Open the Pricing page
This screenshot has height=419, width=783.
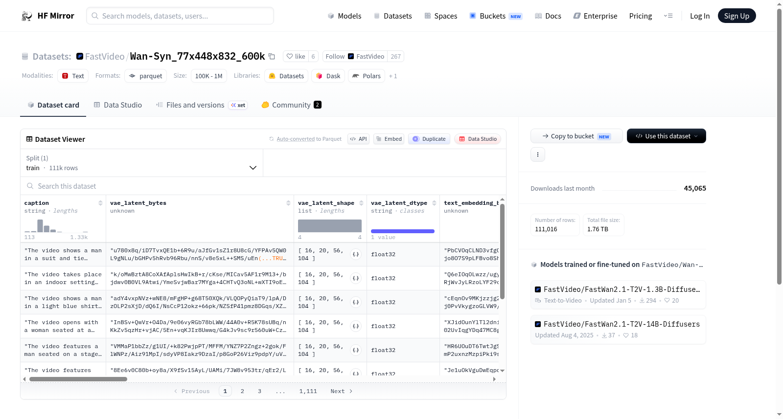tap(641, 16)
